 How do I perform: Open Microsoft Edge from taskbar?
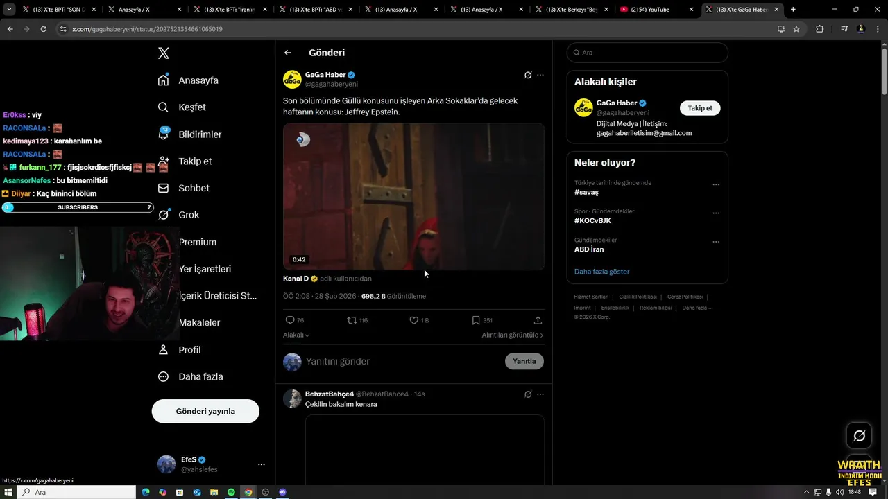[x=146, y=492]
